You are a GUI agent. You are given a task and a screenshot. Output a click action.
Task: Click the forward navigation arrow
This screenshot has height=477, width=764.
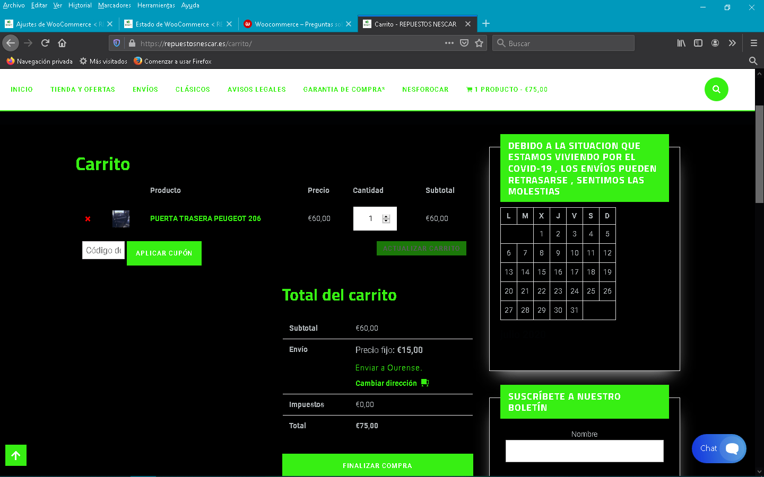pos(28,43)
